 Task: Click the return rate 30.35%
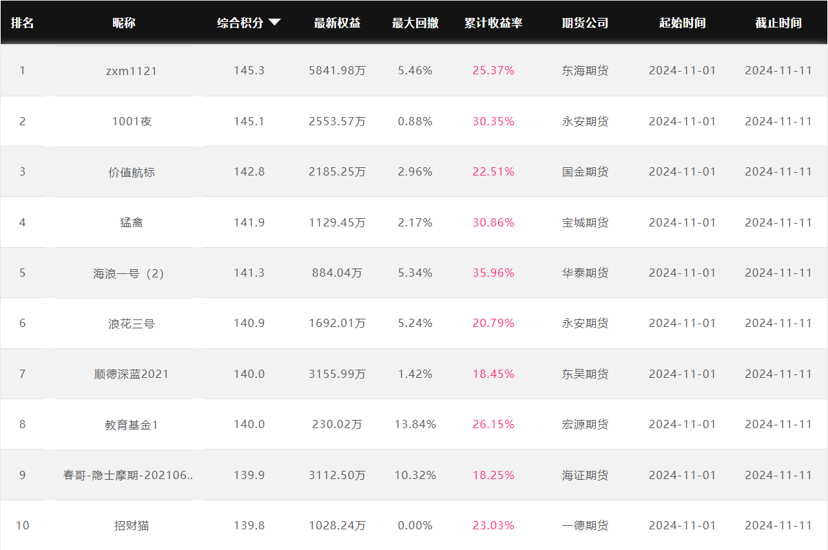point(493,121)
